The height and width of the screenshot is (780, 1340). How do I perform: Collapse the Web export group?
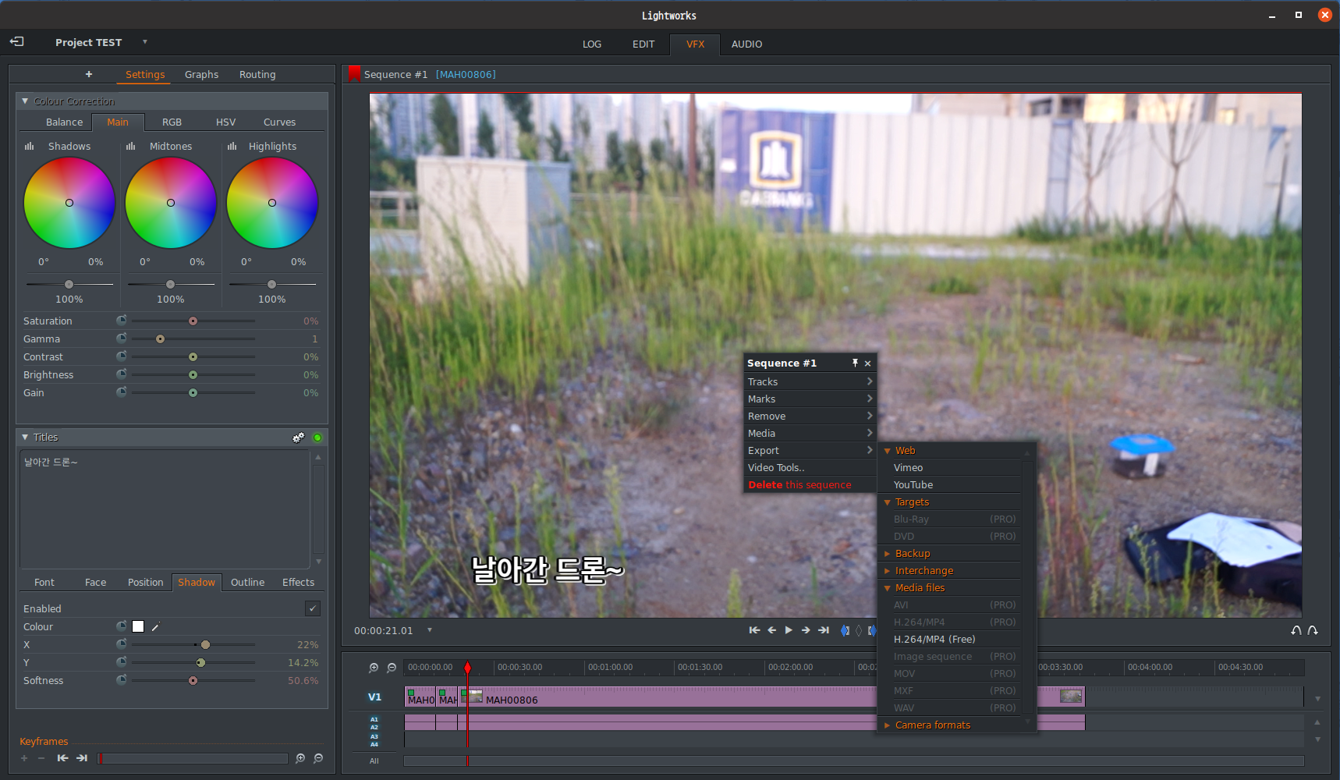pos(887,451)
